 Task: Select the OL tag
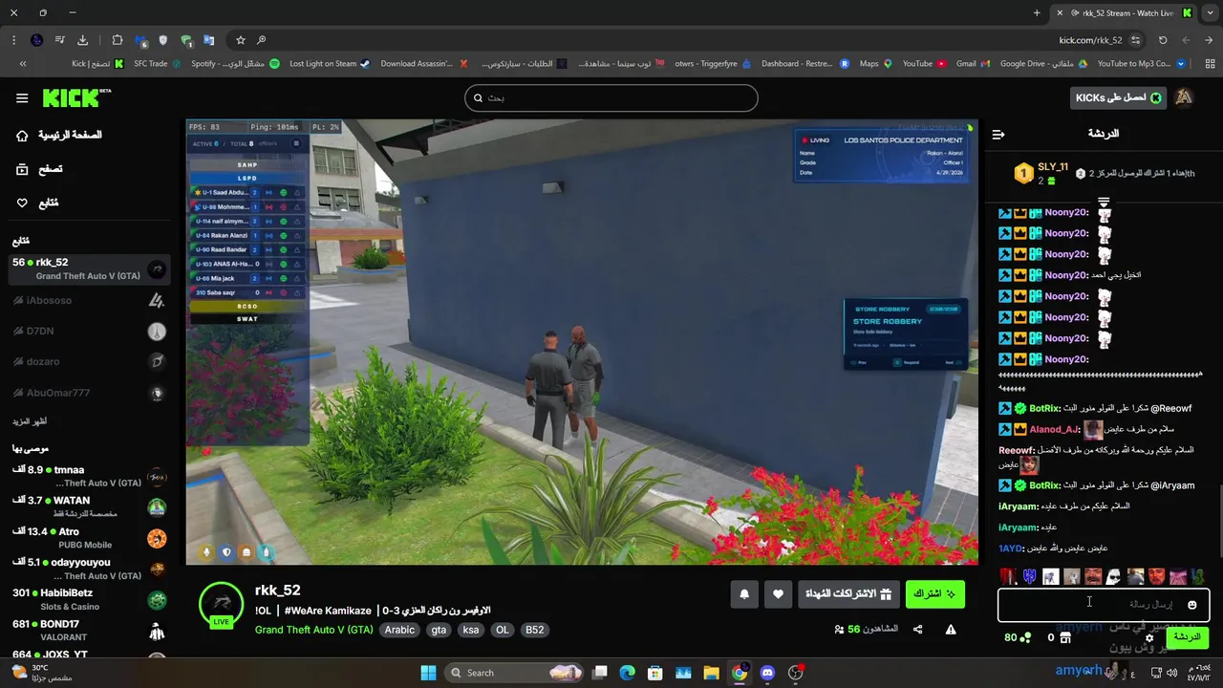[x=503, y=630]
